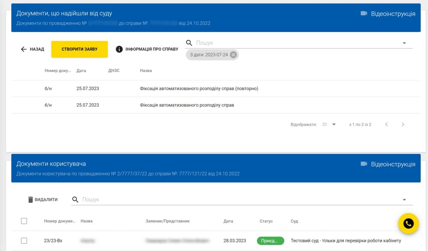Click the trash icon labeled Видалити
428x251 pixels.
tap(30, 200)
